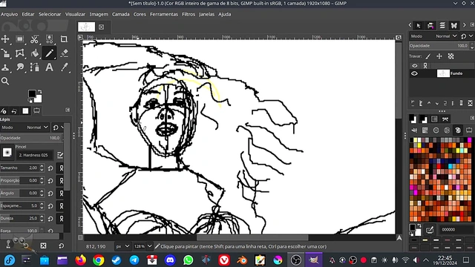Click the Pincel brush preview thumbnail

tap(7, 152)
